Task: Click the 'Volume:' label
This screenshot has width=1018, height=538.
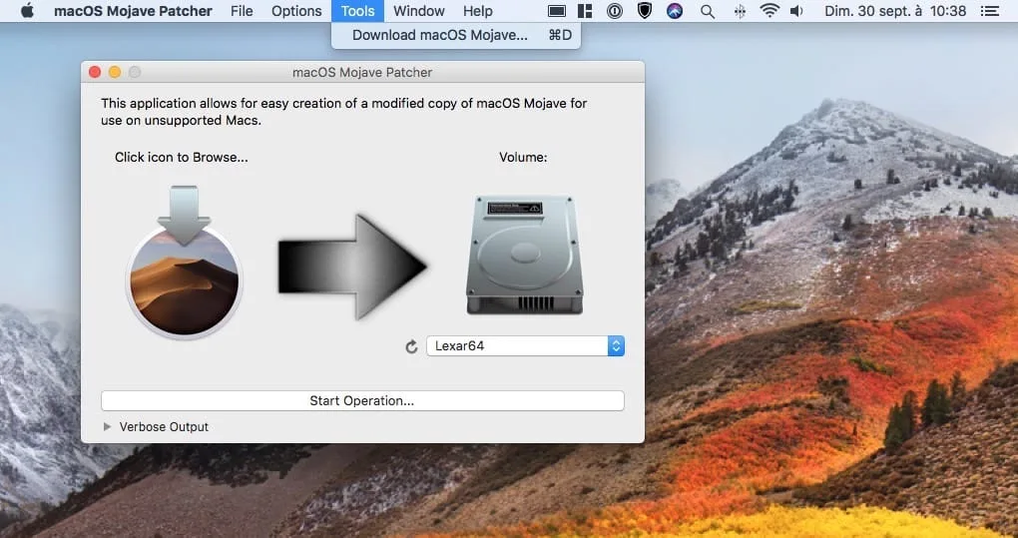Action: pos(523,157)
